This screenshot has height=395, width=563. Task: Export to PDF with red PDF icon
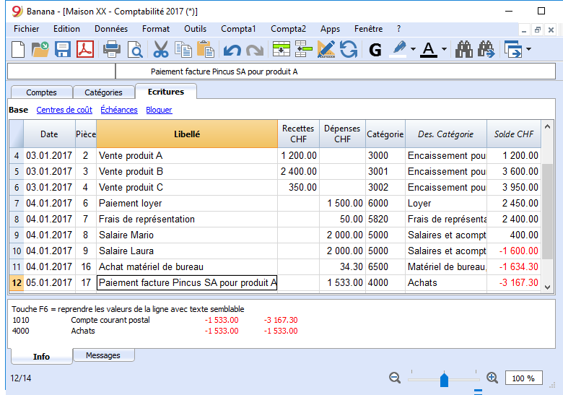click(x=85, y=49)
